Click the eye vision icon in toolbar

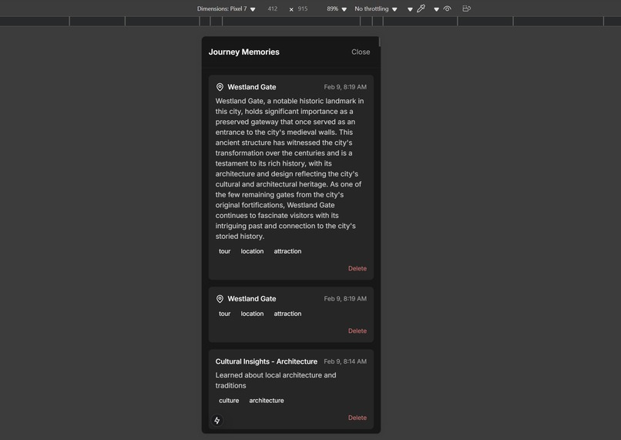(x=447, y=8)
